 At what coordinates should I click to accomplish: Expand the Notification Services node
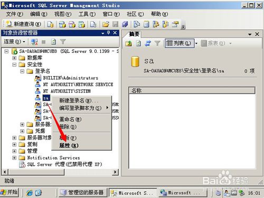tap(14, 158)
